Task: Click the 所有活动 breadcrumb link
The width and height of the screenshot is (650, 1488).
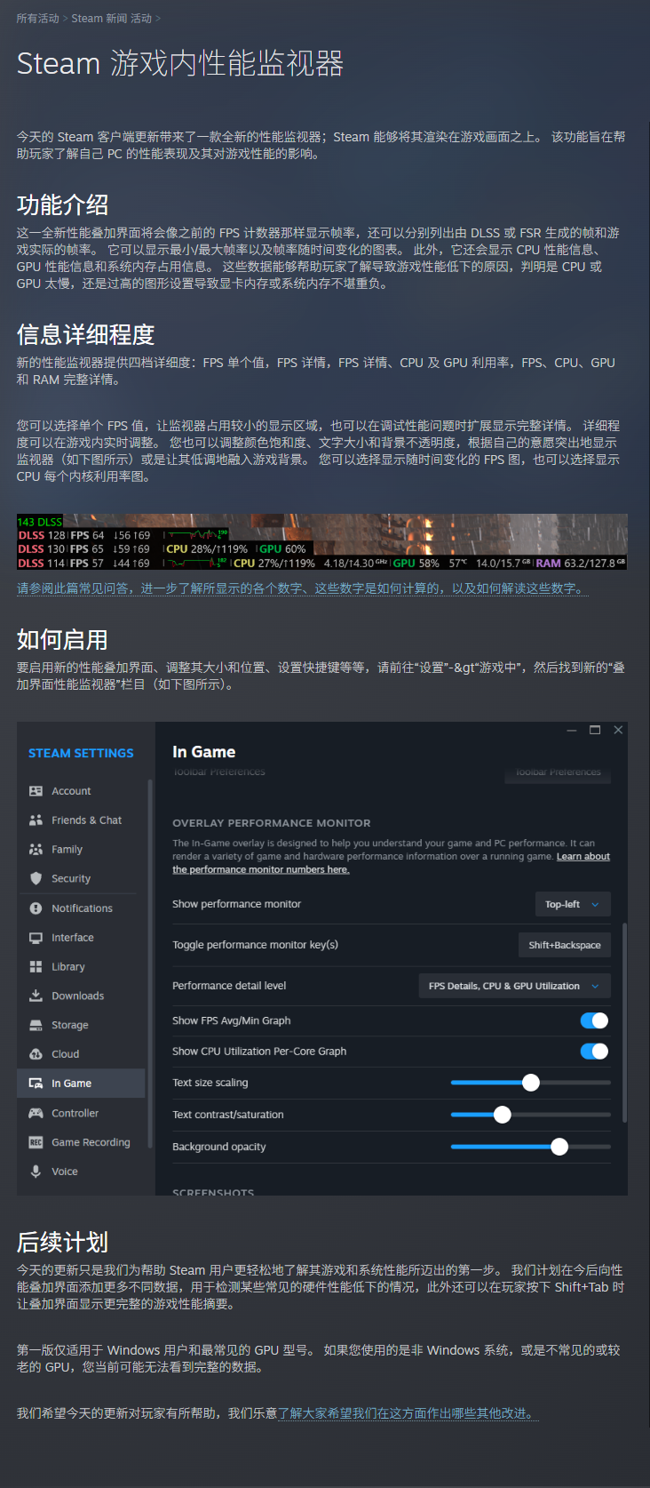Action: pyautogui.click(x=37, y=18)
